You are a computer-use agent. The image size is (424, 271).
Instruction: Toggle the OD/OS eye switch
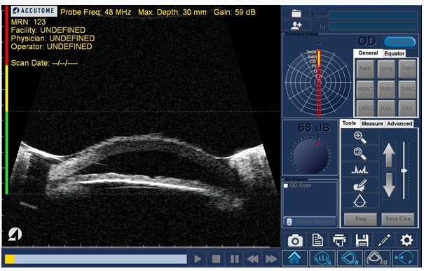point(399,41)
